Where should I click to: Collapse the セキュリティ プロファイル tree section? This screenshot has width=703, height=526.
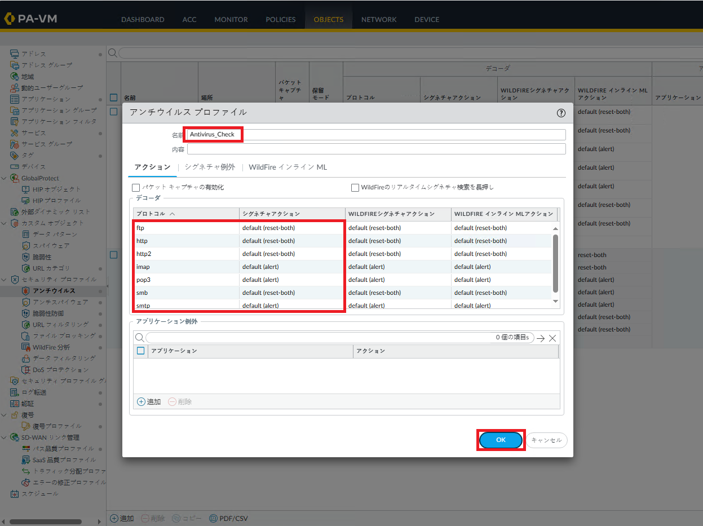(5, 280)
